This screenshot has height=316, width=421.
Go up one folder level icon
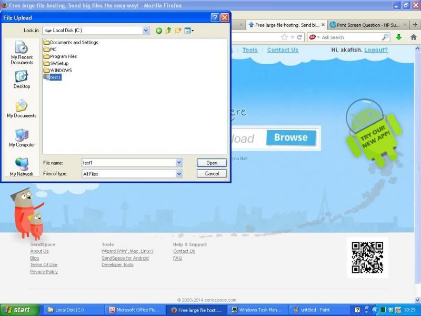pyautogui.click(x=168, y=31)
